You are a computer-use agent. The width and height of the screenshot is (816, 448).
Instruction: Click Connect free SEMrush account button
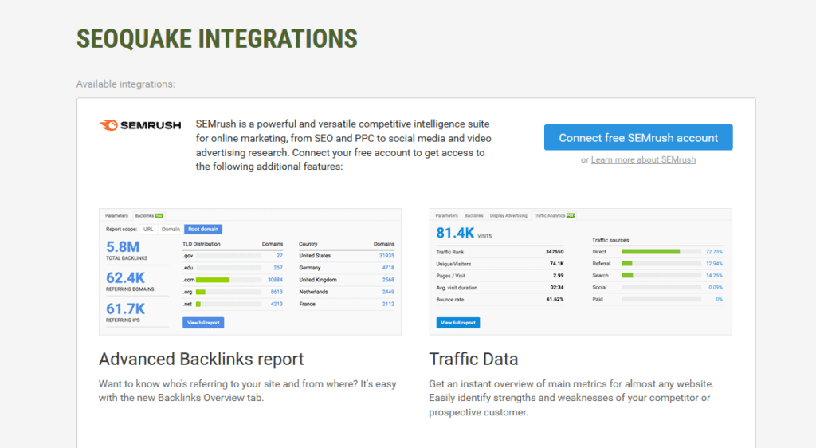pyautogui.click(x=638, y=137)
